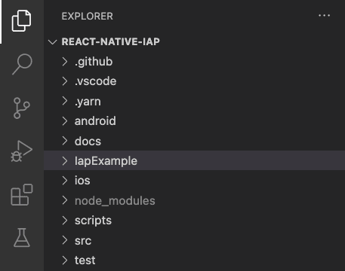The height and width of the screenshot is (271, 345).
Task: Open the Search view icon
Action: [x=22, y=64]
